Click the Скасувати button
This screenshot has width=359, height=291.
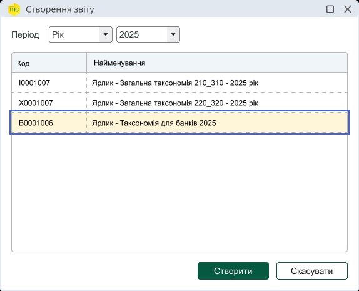(x=312, y=271)
